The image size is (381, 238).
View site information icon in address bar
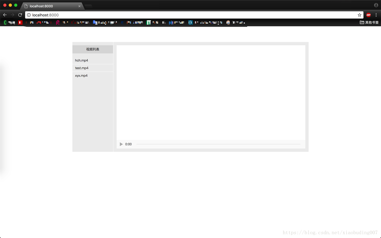[29, 15]
